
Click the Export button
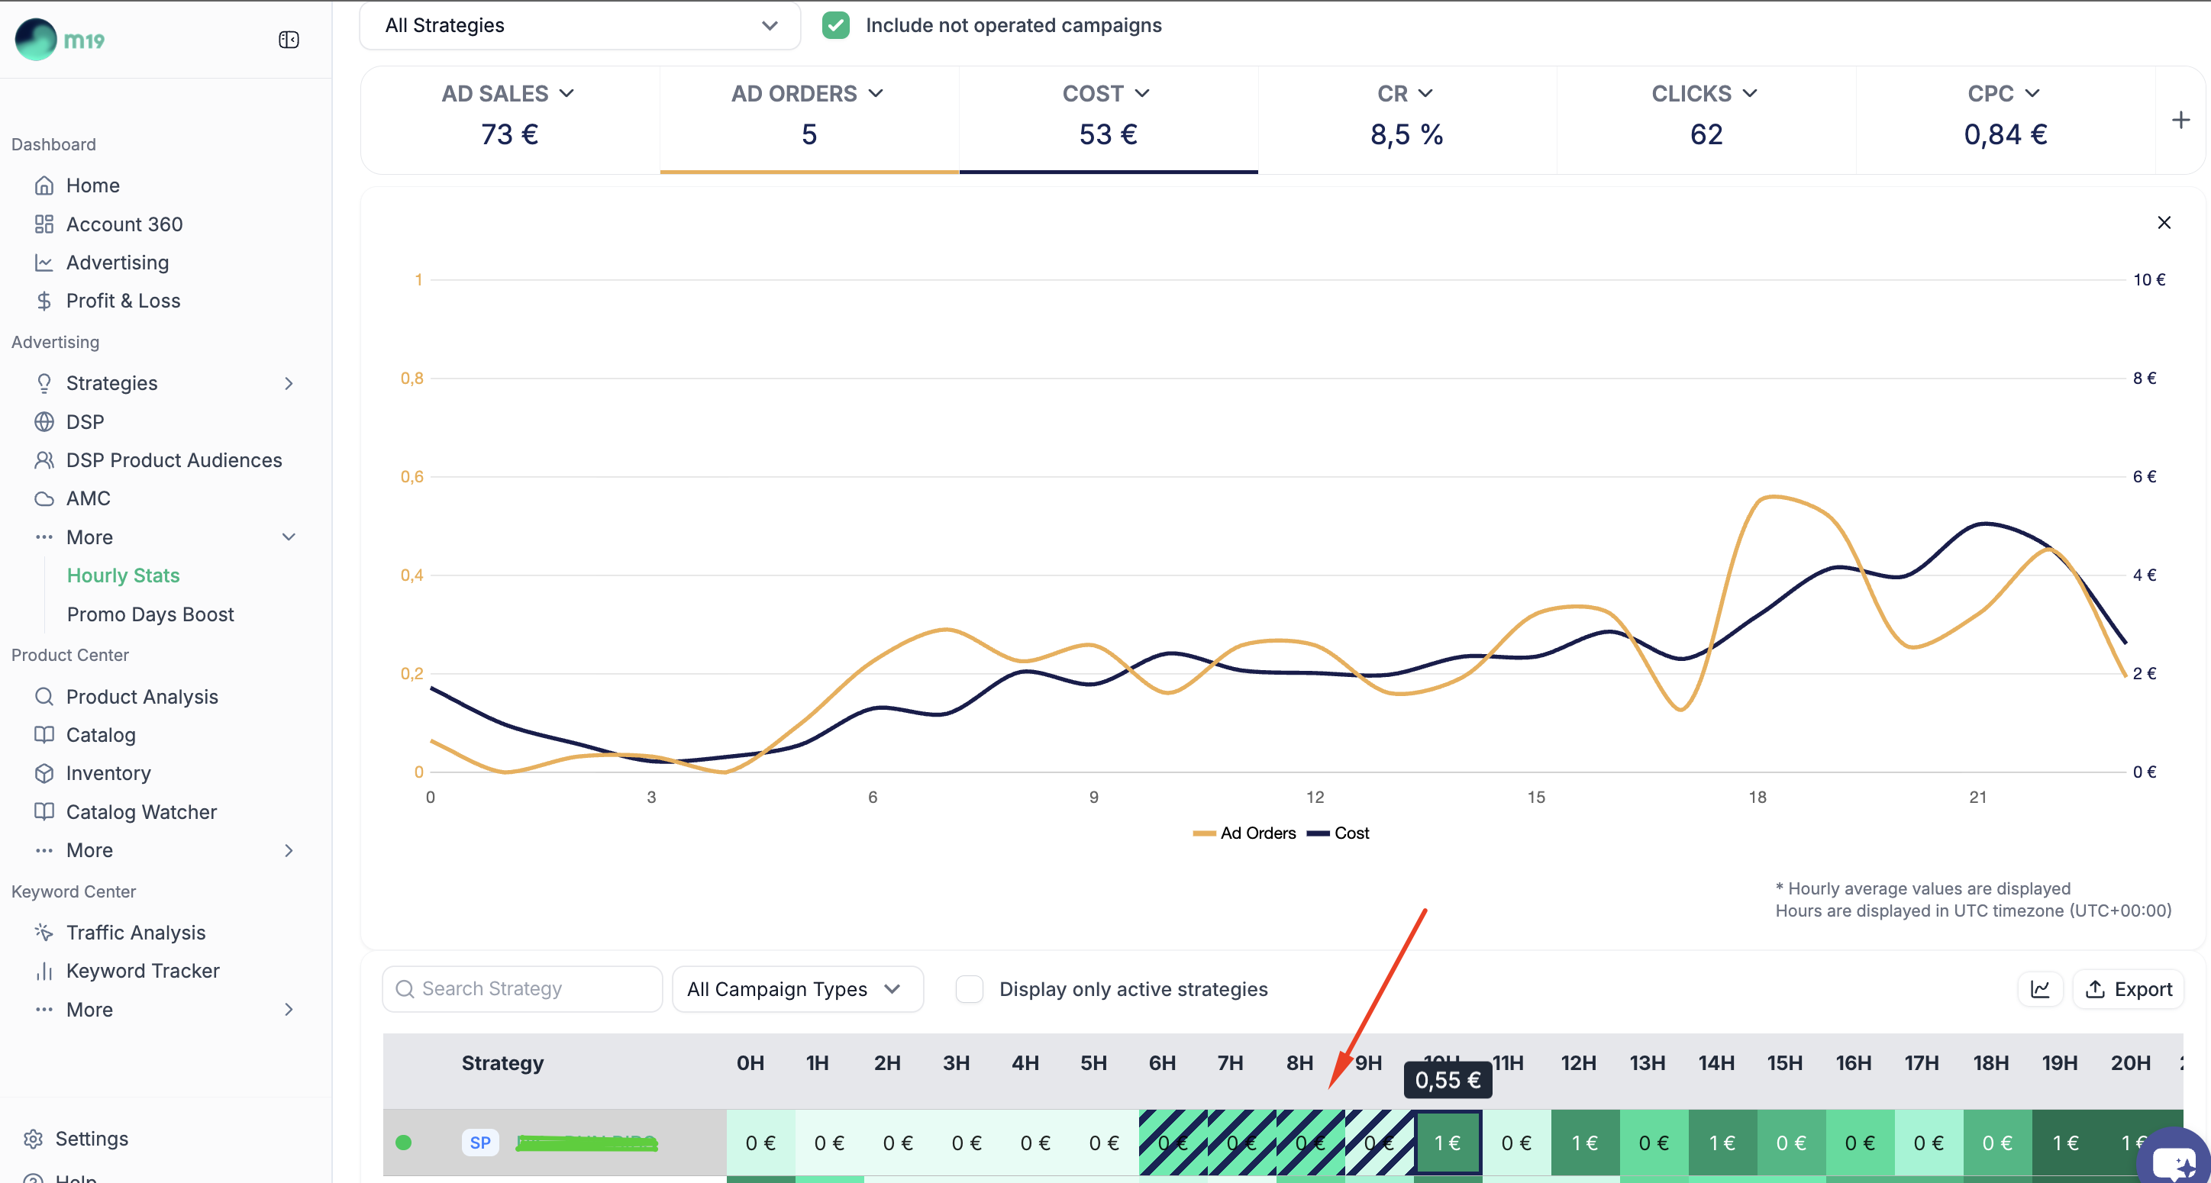tap(2129, 989)
